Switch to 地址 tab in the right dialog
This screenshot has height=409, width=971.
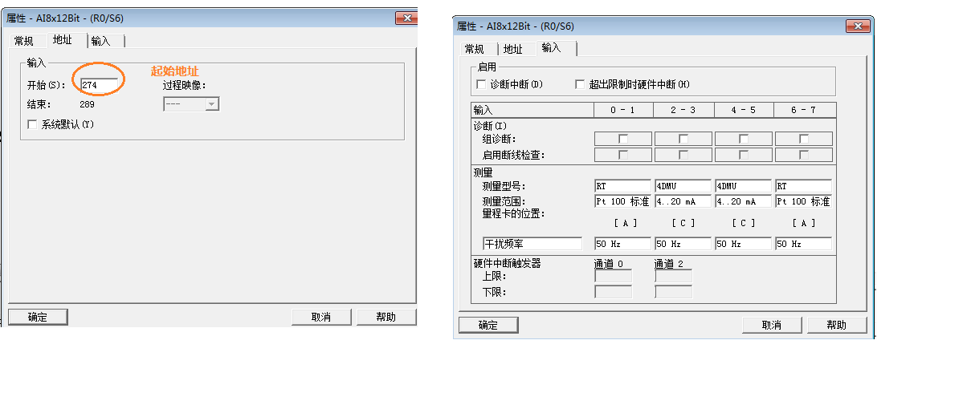tap(513, 49)
